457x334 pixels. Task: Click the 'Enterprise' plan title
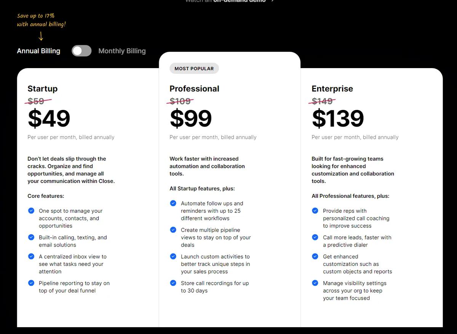332,89
